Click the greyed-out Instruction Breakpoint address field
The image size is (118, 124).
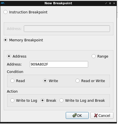tap(67, 29)
